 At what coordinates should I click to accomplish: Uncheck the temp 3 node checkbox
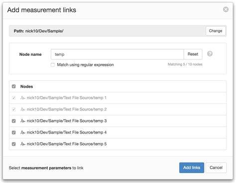coord(14,121)
